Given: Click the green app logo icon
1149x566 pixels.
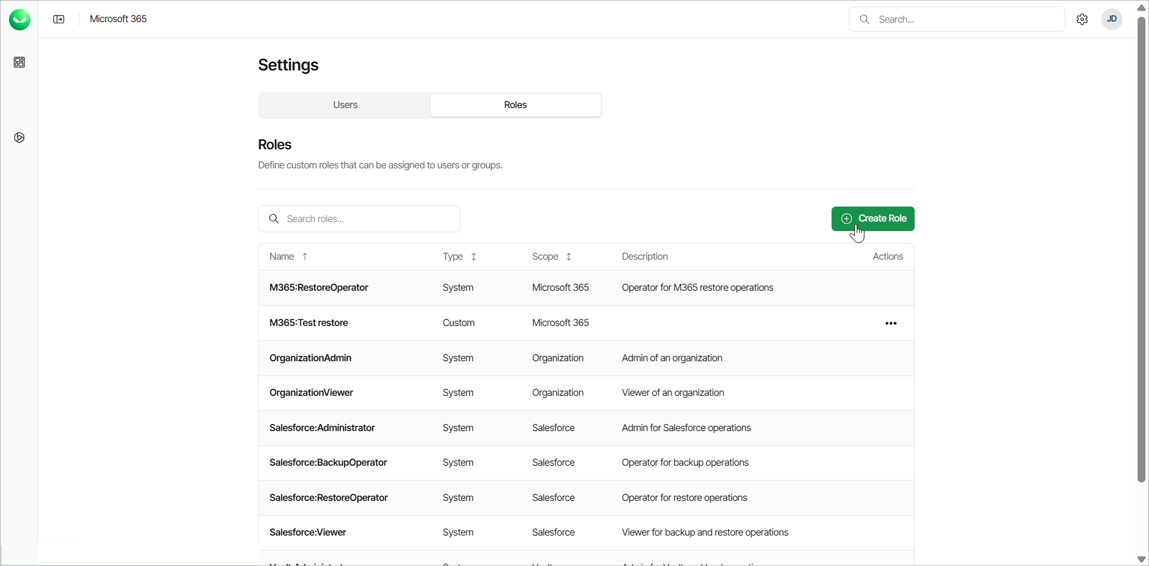Looking at the screenshot, I should 20,20.
